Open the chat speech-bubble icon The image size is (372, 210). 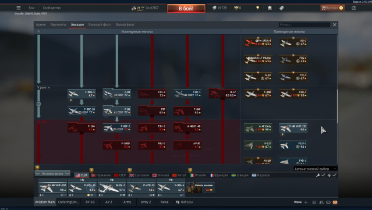pyautogui.click(x=328, y=202)
